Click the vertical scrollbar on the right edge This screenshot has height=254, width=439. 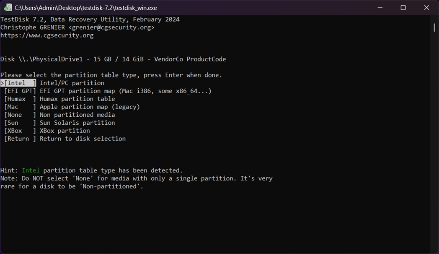click(x=434, y=28)
